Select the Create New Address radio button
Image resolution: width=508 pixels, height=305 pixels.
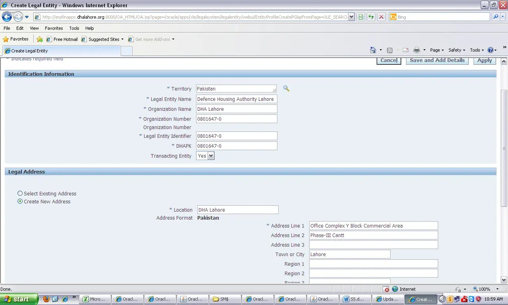[x=20, y=201]
